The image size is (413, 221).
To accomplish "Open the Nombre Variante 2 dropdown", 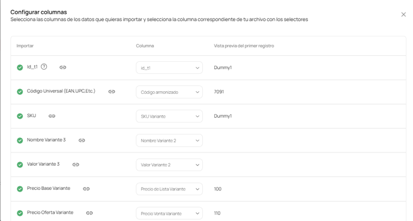I will coord(169,141).
